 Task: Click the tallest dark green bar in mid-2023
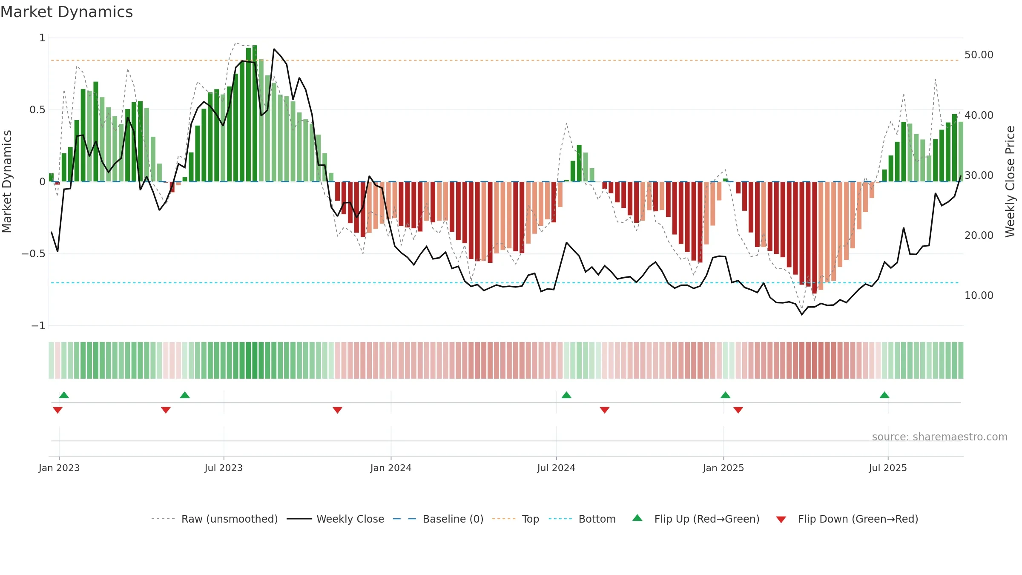coord(255,113)
